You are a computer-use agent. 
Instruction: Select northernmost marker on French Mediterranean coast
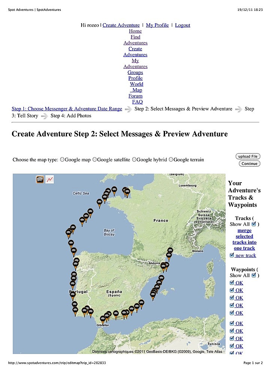pos(170,251)
